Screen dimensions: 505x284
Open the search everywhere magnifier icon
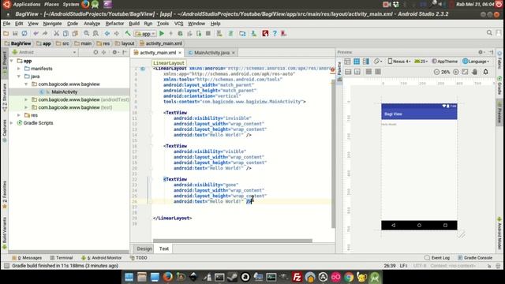[489, 33]
